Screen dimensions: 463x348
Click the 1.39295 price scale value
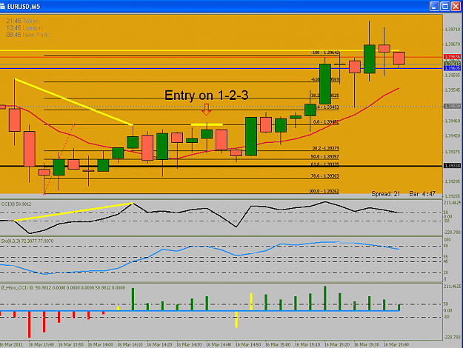point(453,181)
